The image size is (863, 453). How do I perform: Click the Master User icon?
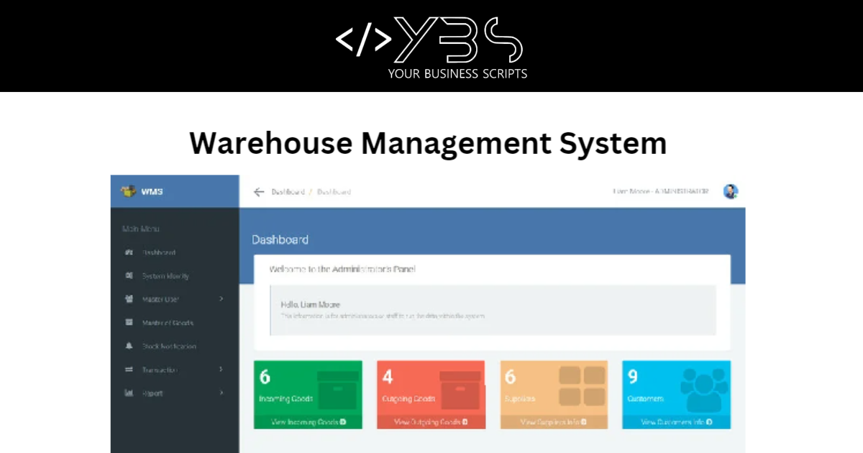[129, 299]
